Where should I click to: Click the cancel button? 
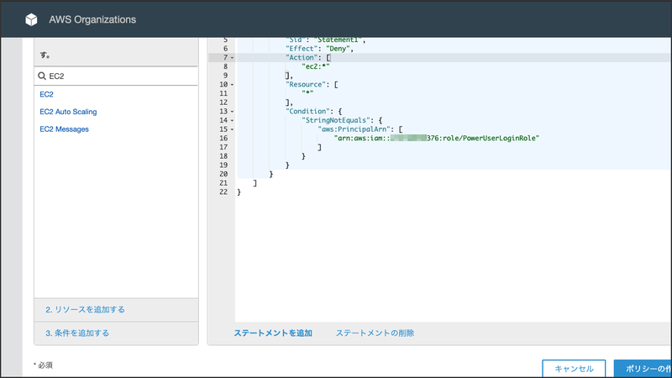tap(574, 369)
